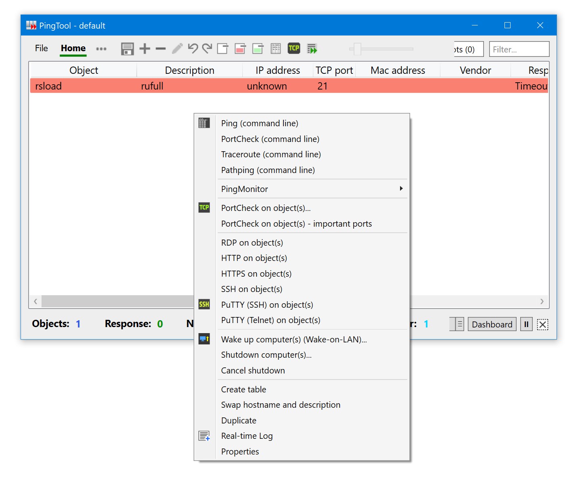This screenshot has width=567, height=490.
Task: Select Traceroute (command line) from the context menu
Action: coord(271,154)
